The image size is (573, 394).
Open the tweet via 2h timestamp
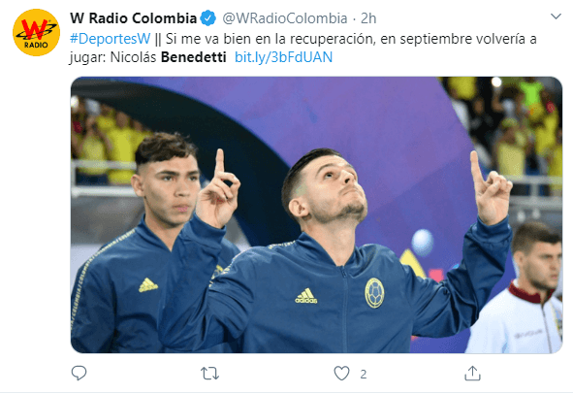[368, 18]
